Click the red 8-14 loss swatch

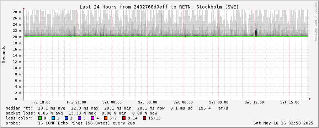(124, 118)
